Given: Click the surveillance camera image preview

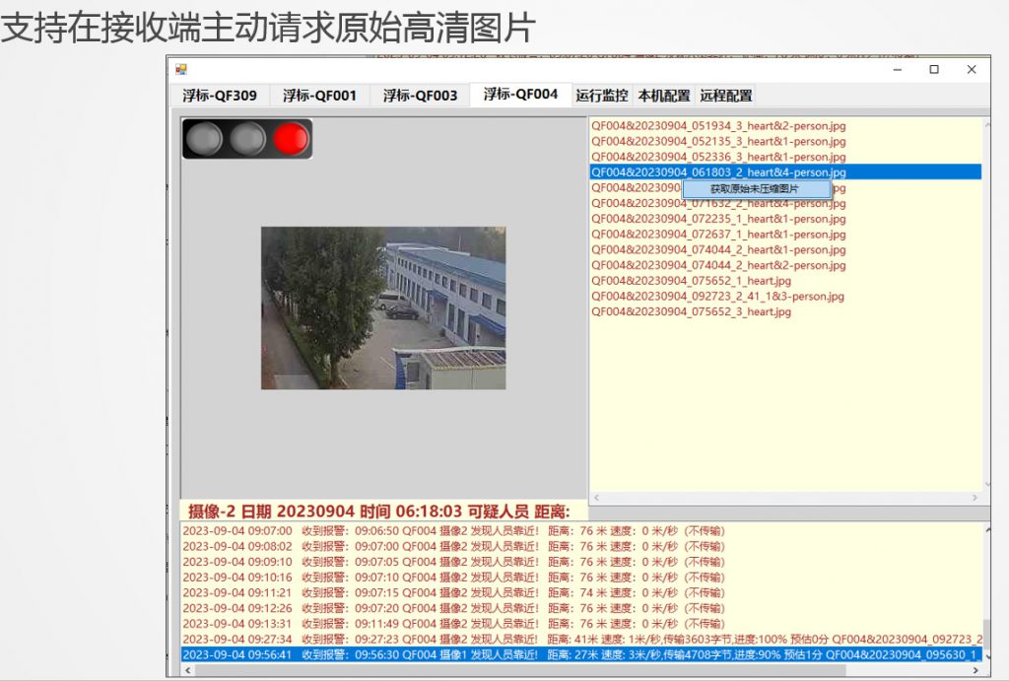Looking at the screenshot, I should click(383, 307).
